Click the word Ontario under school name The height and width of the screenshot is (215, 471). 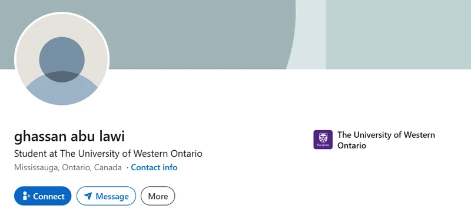351,145
